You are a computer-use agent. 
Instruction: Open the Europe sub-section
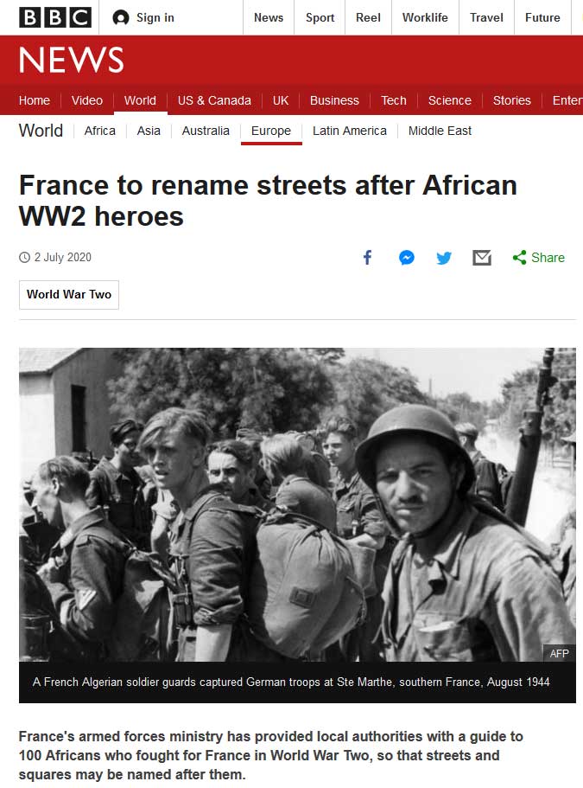pos(271,131)
